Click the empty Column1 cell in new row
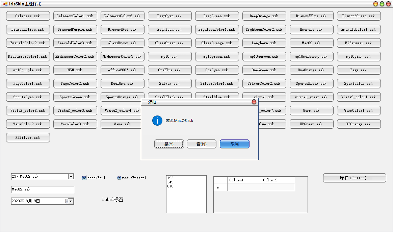The width and height of the screenshot is (393, 232). [244, 187]
